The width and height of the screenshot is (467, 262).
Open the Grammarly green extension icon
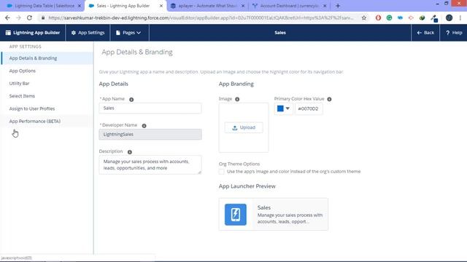(x=389, y=17)
